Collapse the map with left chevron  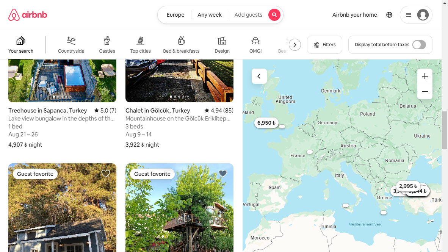pyautogui.click(x=259, y=76)
